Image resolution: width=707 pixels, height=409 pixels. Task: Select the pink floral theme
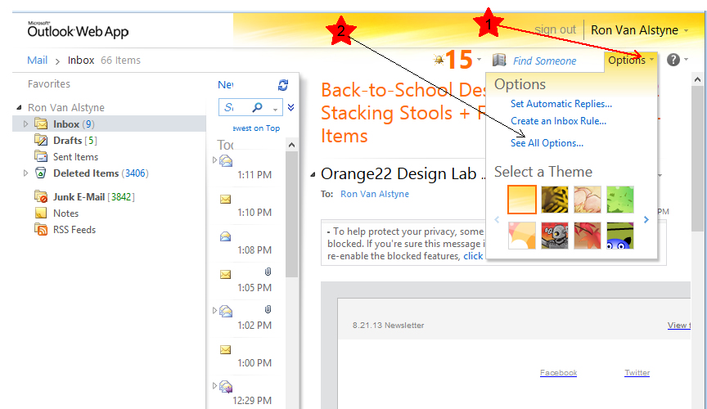[587, 199]
